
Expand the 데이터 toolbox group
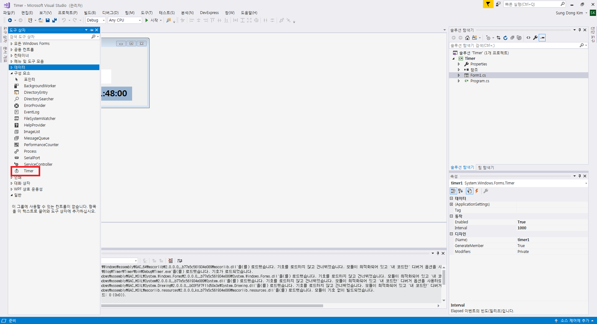tap(12, 67)
